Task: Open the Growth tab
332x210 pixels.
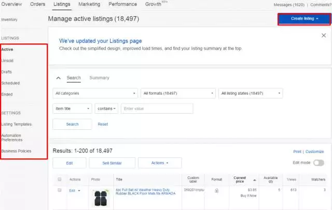Action: pyautogui.click(x=153, y=4)
